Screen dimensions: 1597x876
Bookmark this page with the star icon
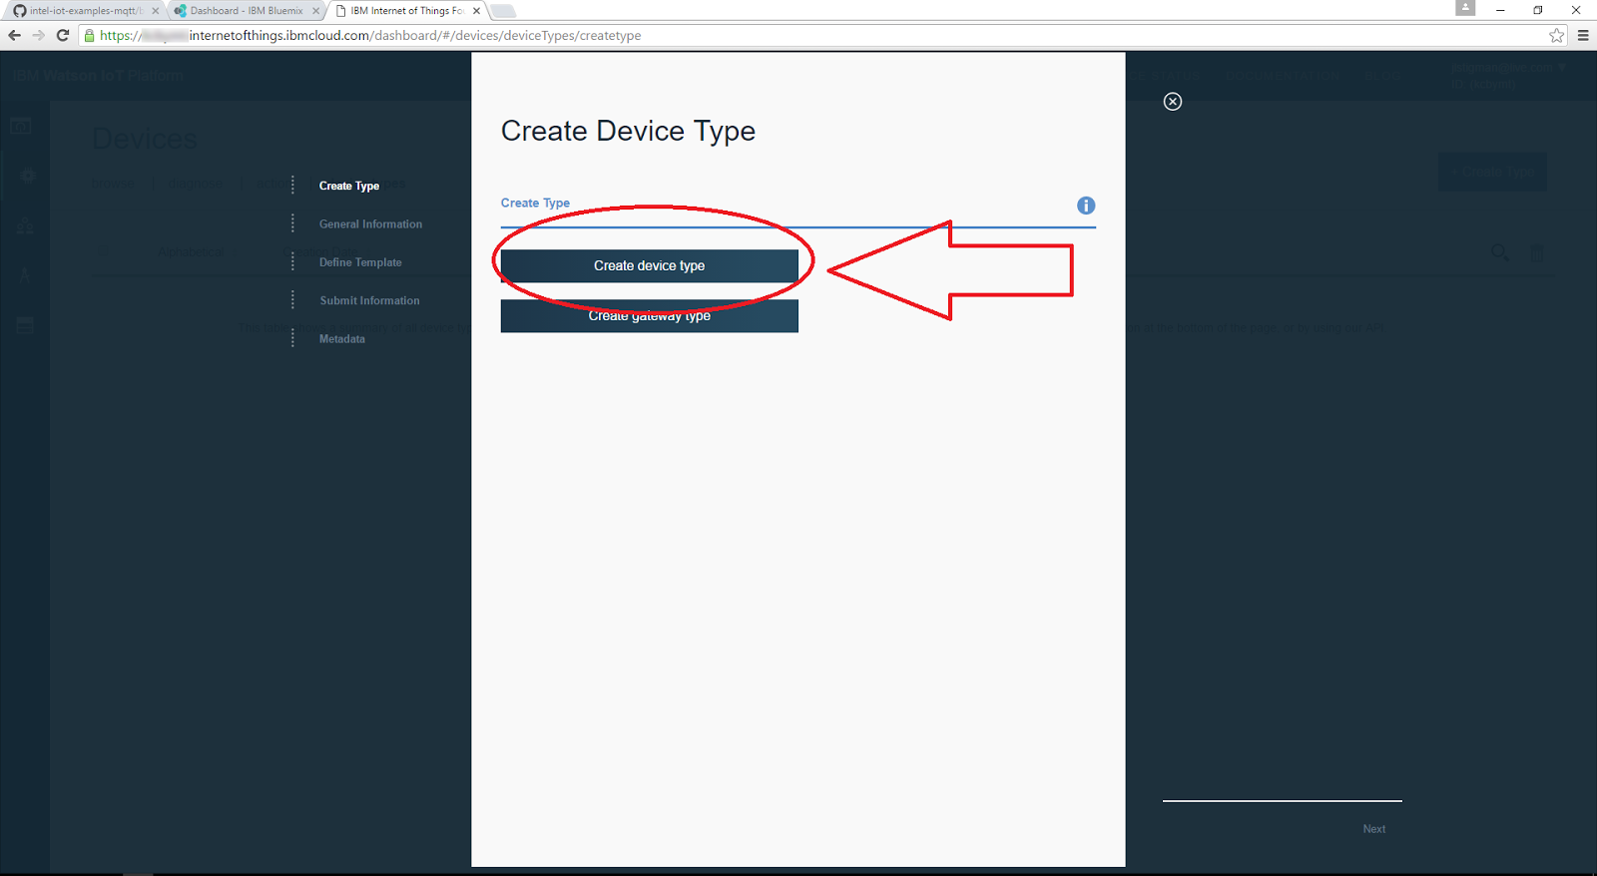point(1557,35)
